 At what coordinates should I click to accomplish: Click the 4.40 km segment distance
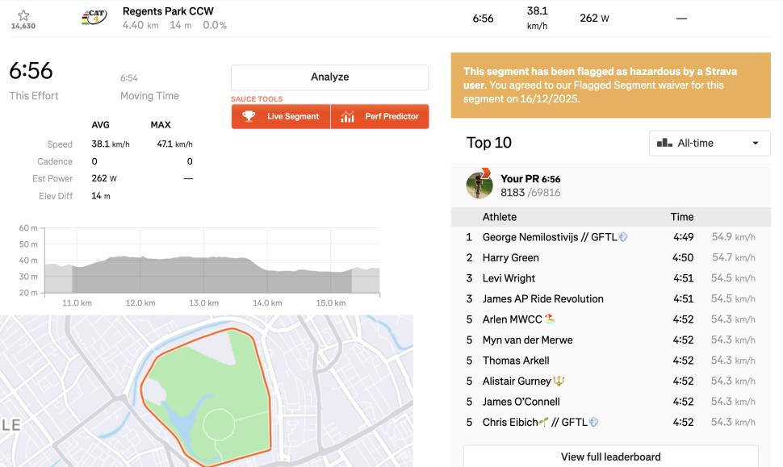tap(140, 25)
